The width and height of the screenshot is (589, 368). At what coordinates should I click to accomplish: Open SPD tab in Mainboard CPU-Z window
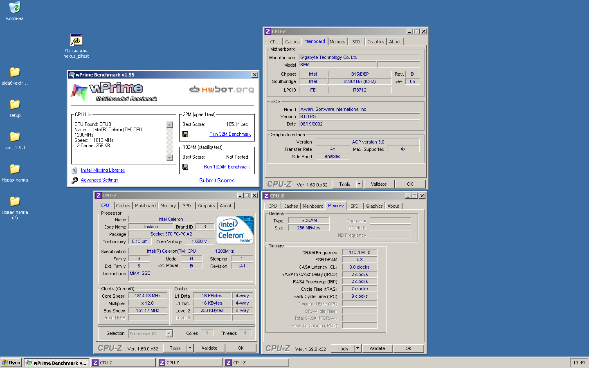[356, 42]
